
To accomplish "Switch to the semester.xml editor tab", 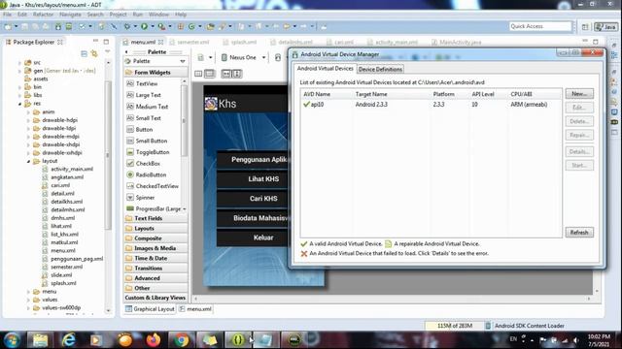I will tap(190, 42).
